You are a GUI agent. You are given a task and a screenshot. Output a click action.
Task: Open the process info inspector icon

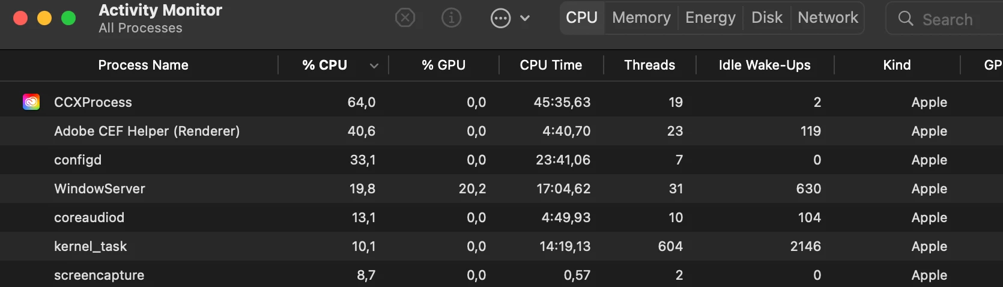pyautogui.click(x=452, y=18)
